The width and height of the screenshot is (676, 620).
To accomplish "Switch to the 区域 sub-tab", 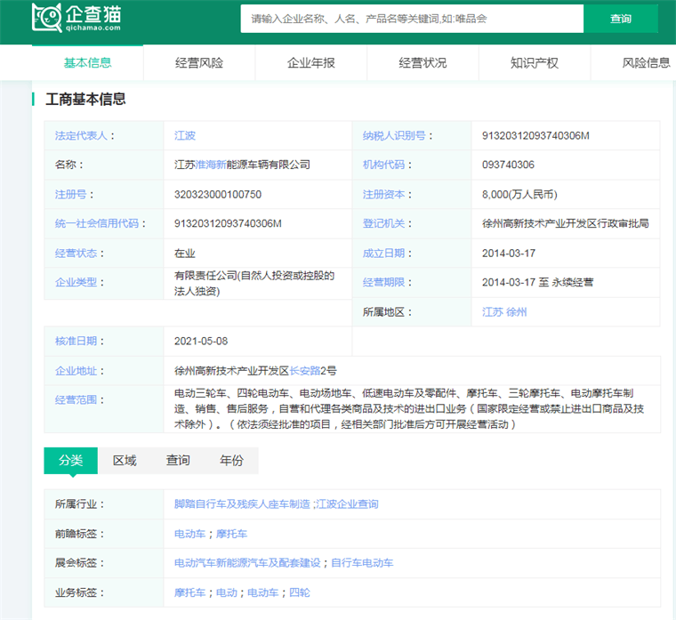I will [x=125, y=461].
